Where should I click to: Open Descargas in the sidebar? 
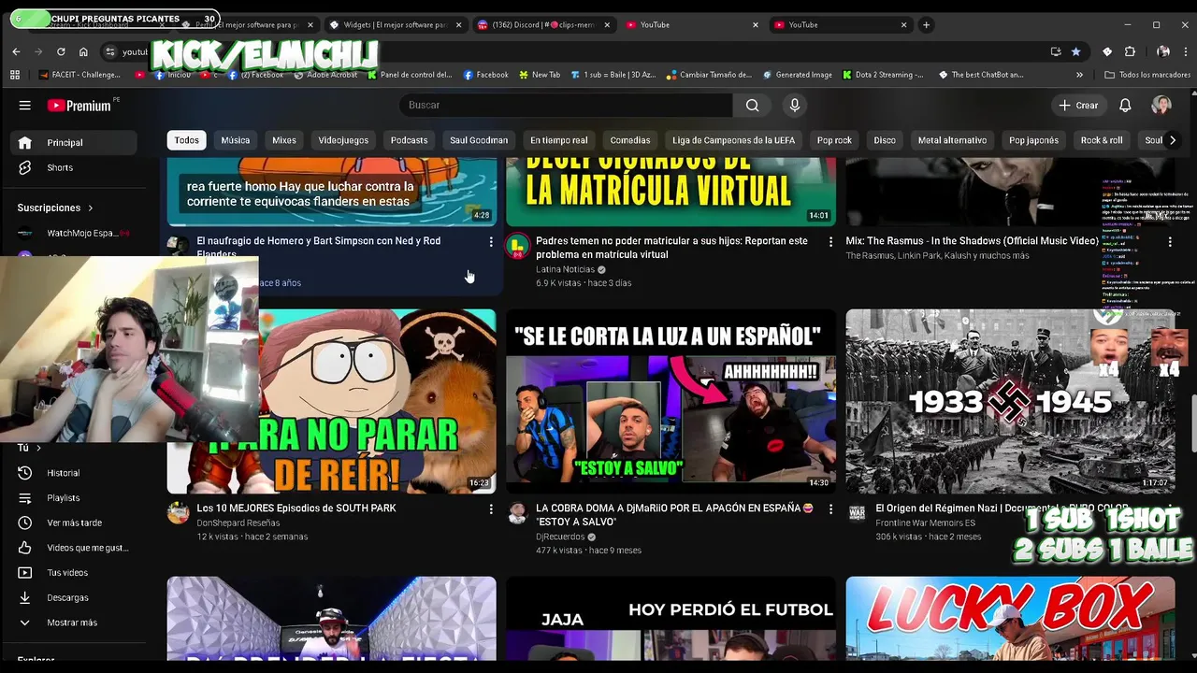tap(74, 597)
